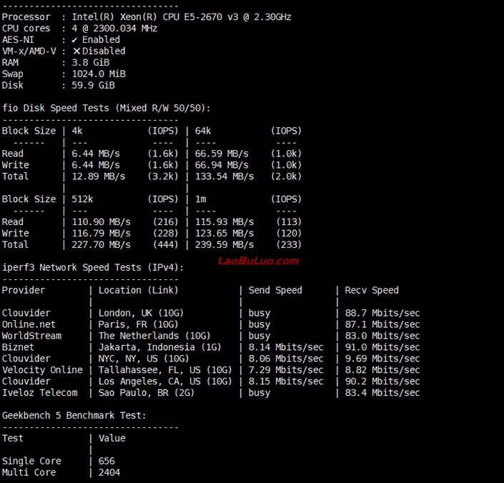Select Swap value '1024.0 MiB'
This screenshot has height=483, width=504.
pyautogui.click(x=99, y=74)
